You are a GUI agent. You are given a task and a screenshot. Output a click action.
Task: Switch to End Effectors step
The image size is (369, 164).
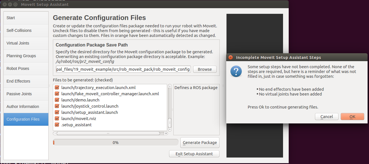click(x=26, y=81)
